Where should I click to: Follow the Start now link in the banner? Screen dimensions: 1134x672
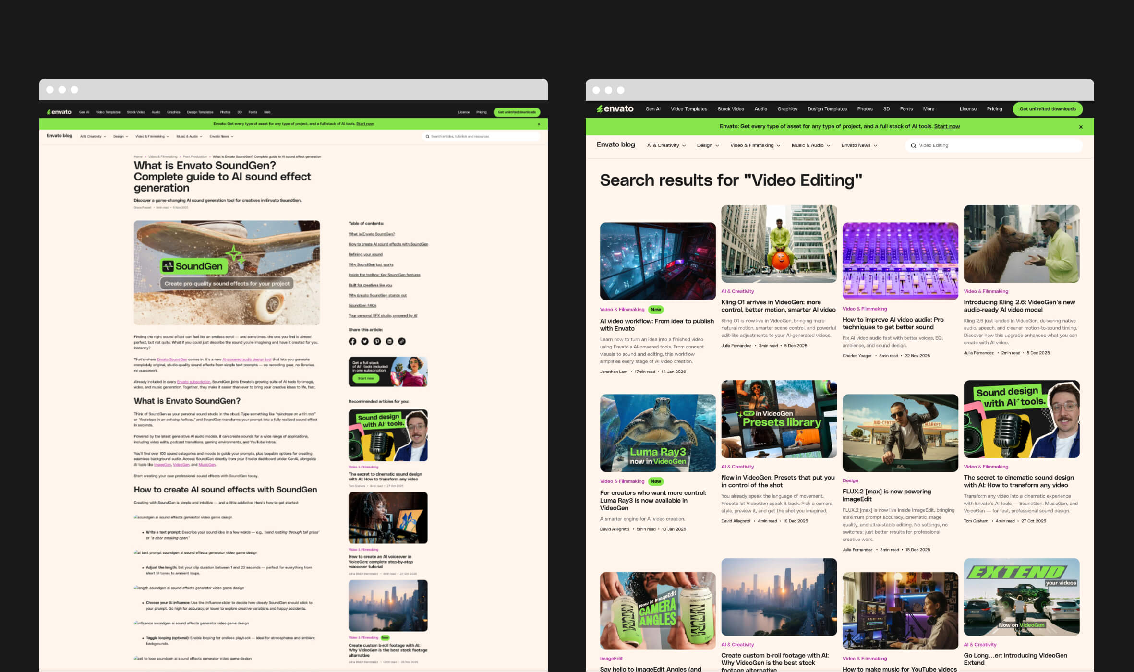[947, 126]
